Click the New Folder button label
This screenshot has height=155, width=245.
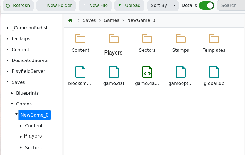[x=60, y=6]
